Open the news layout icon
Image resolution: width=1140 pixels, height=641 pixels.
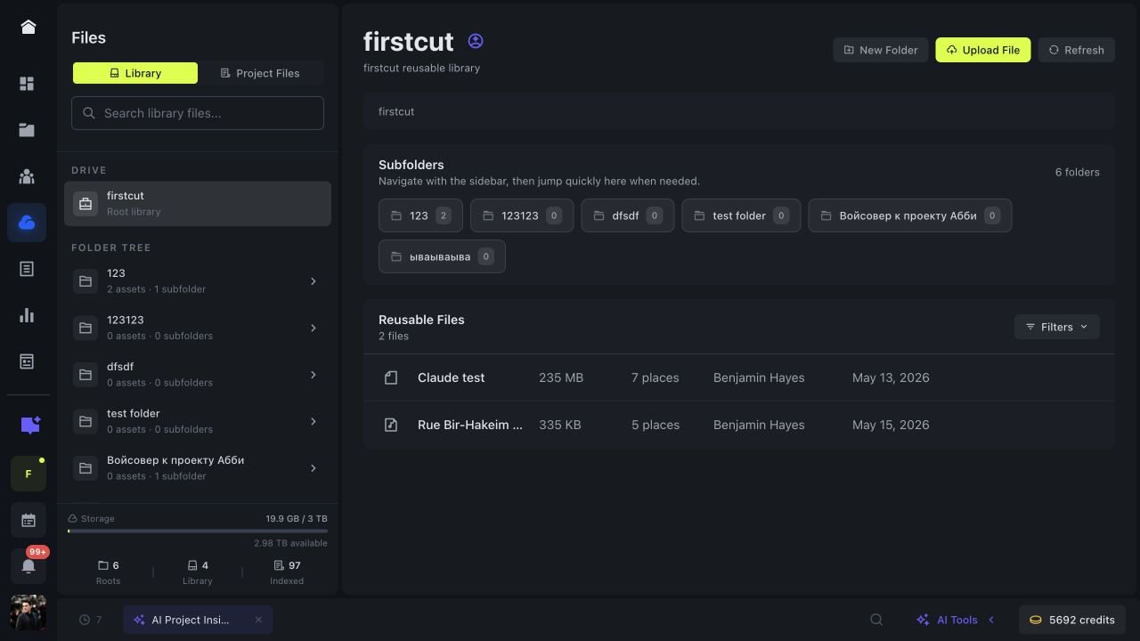pyautogui.click(x=27, y=361)
